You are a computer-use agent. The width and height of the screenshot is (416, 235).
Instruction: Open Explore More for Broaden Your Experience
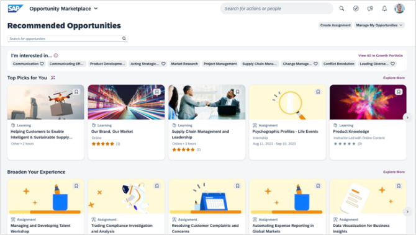pos(394,172)
